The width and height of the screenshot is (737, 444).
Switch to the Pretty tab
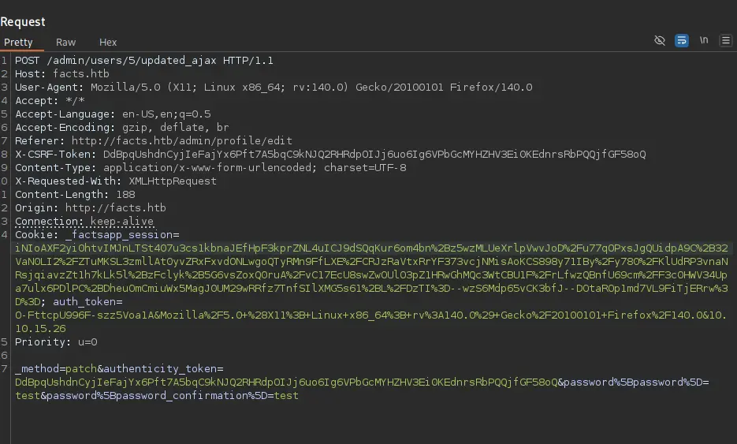(x=18, y=43)
